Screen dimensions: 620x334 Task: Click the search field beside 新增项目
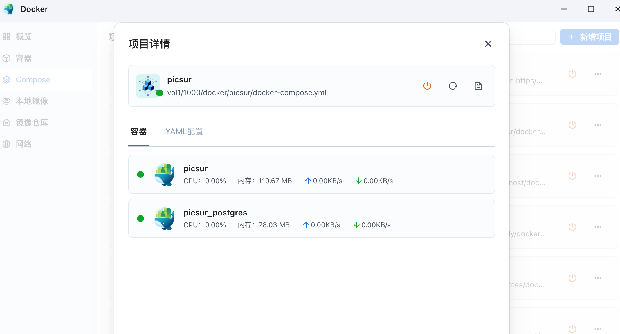[x=532, y=37]
